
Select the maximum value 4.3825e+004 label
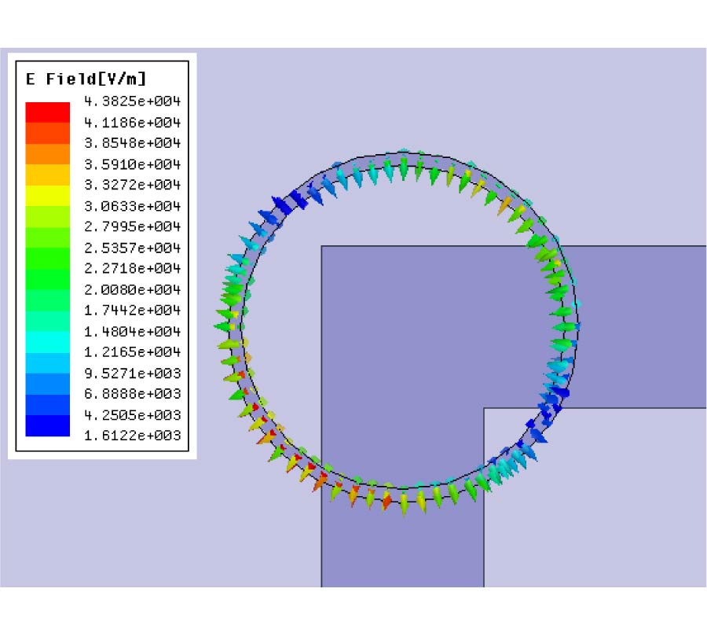tap(132, 101)
